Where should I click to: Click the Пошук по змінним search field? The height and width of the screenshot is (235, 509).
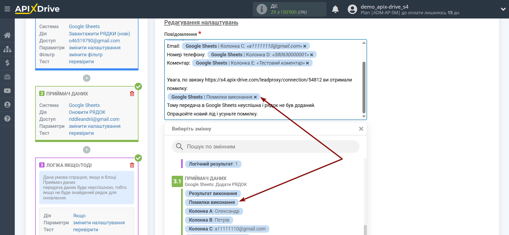point(266,147)
